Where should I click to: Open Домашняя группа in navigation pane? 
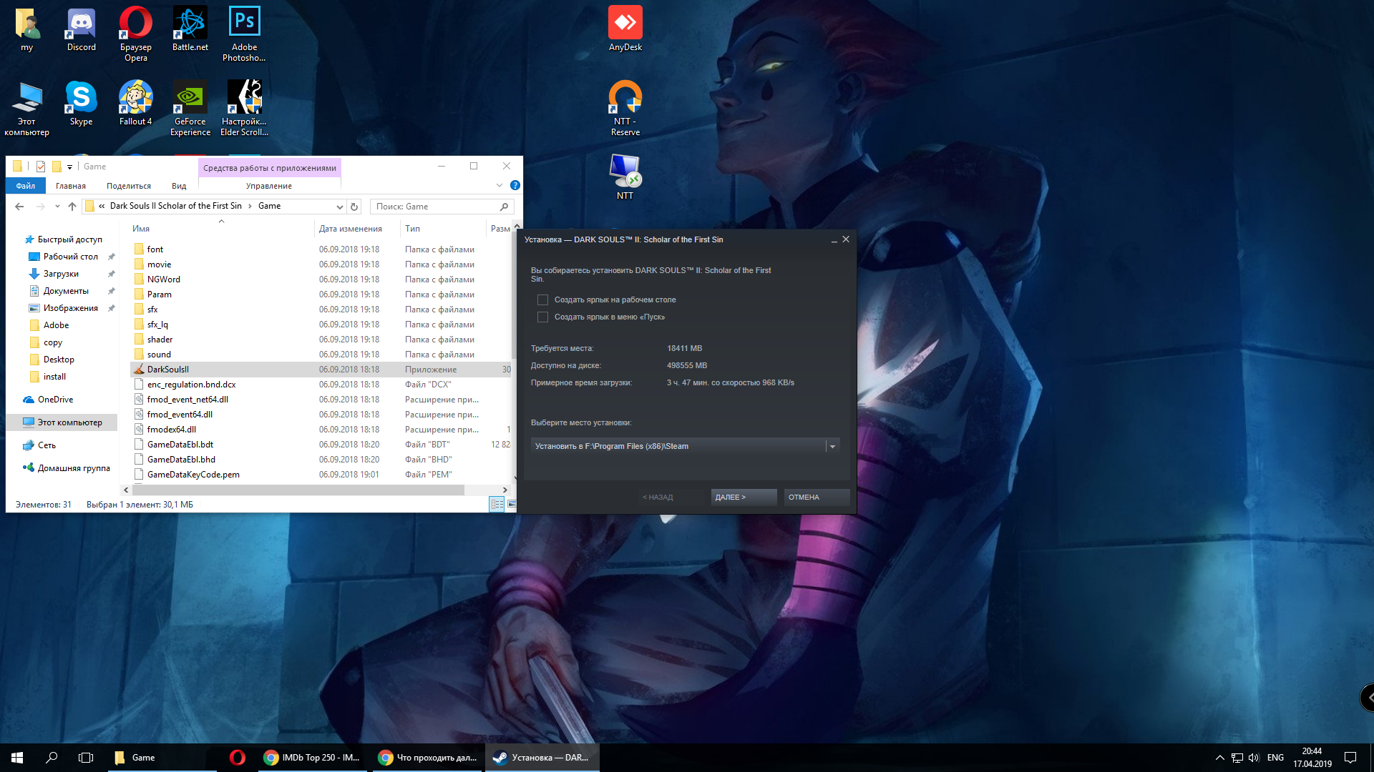coord(74,468)
